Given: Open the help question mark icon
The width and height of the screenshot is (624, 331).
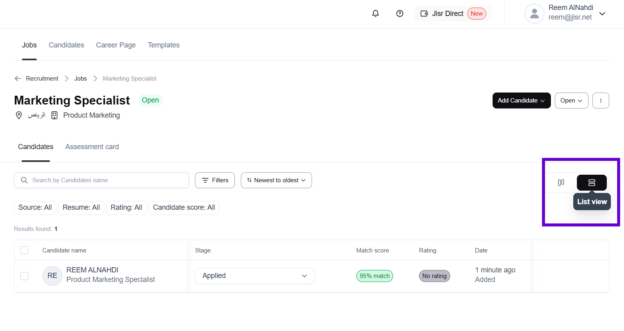Looking at the screenshot, I should [399, 14].
